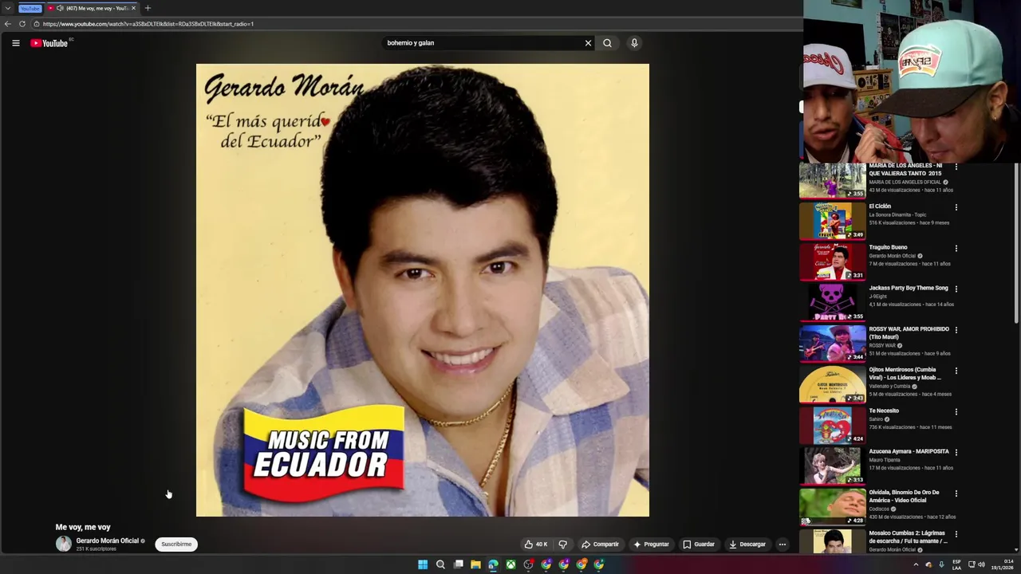This screenshot has height=574, width=1021.
Task: Reload the page with refresh icon
Action: tap(22, 24)
